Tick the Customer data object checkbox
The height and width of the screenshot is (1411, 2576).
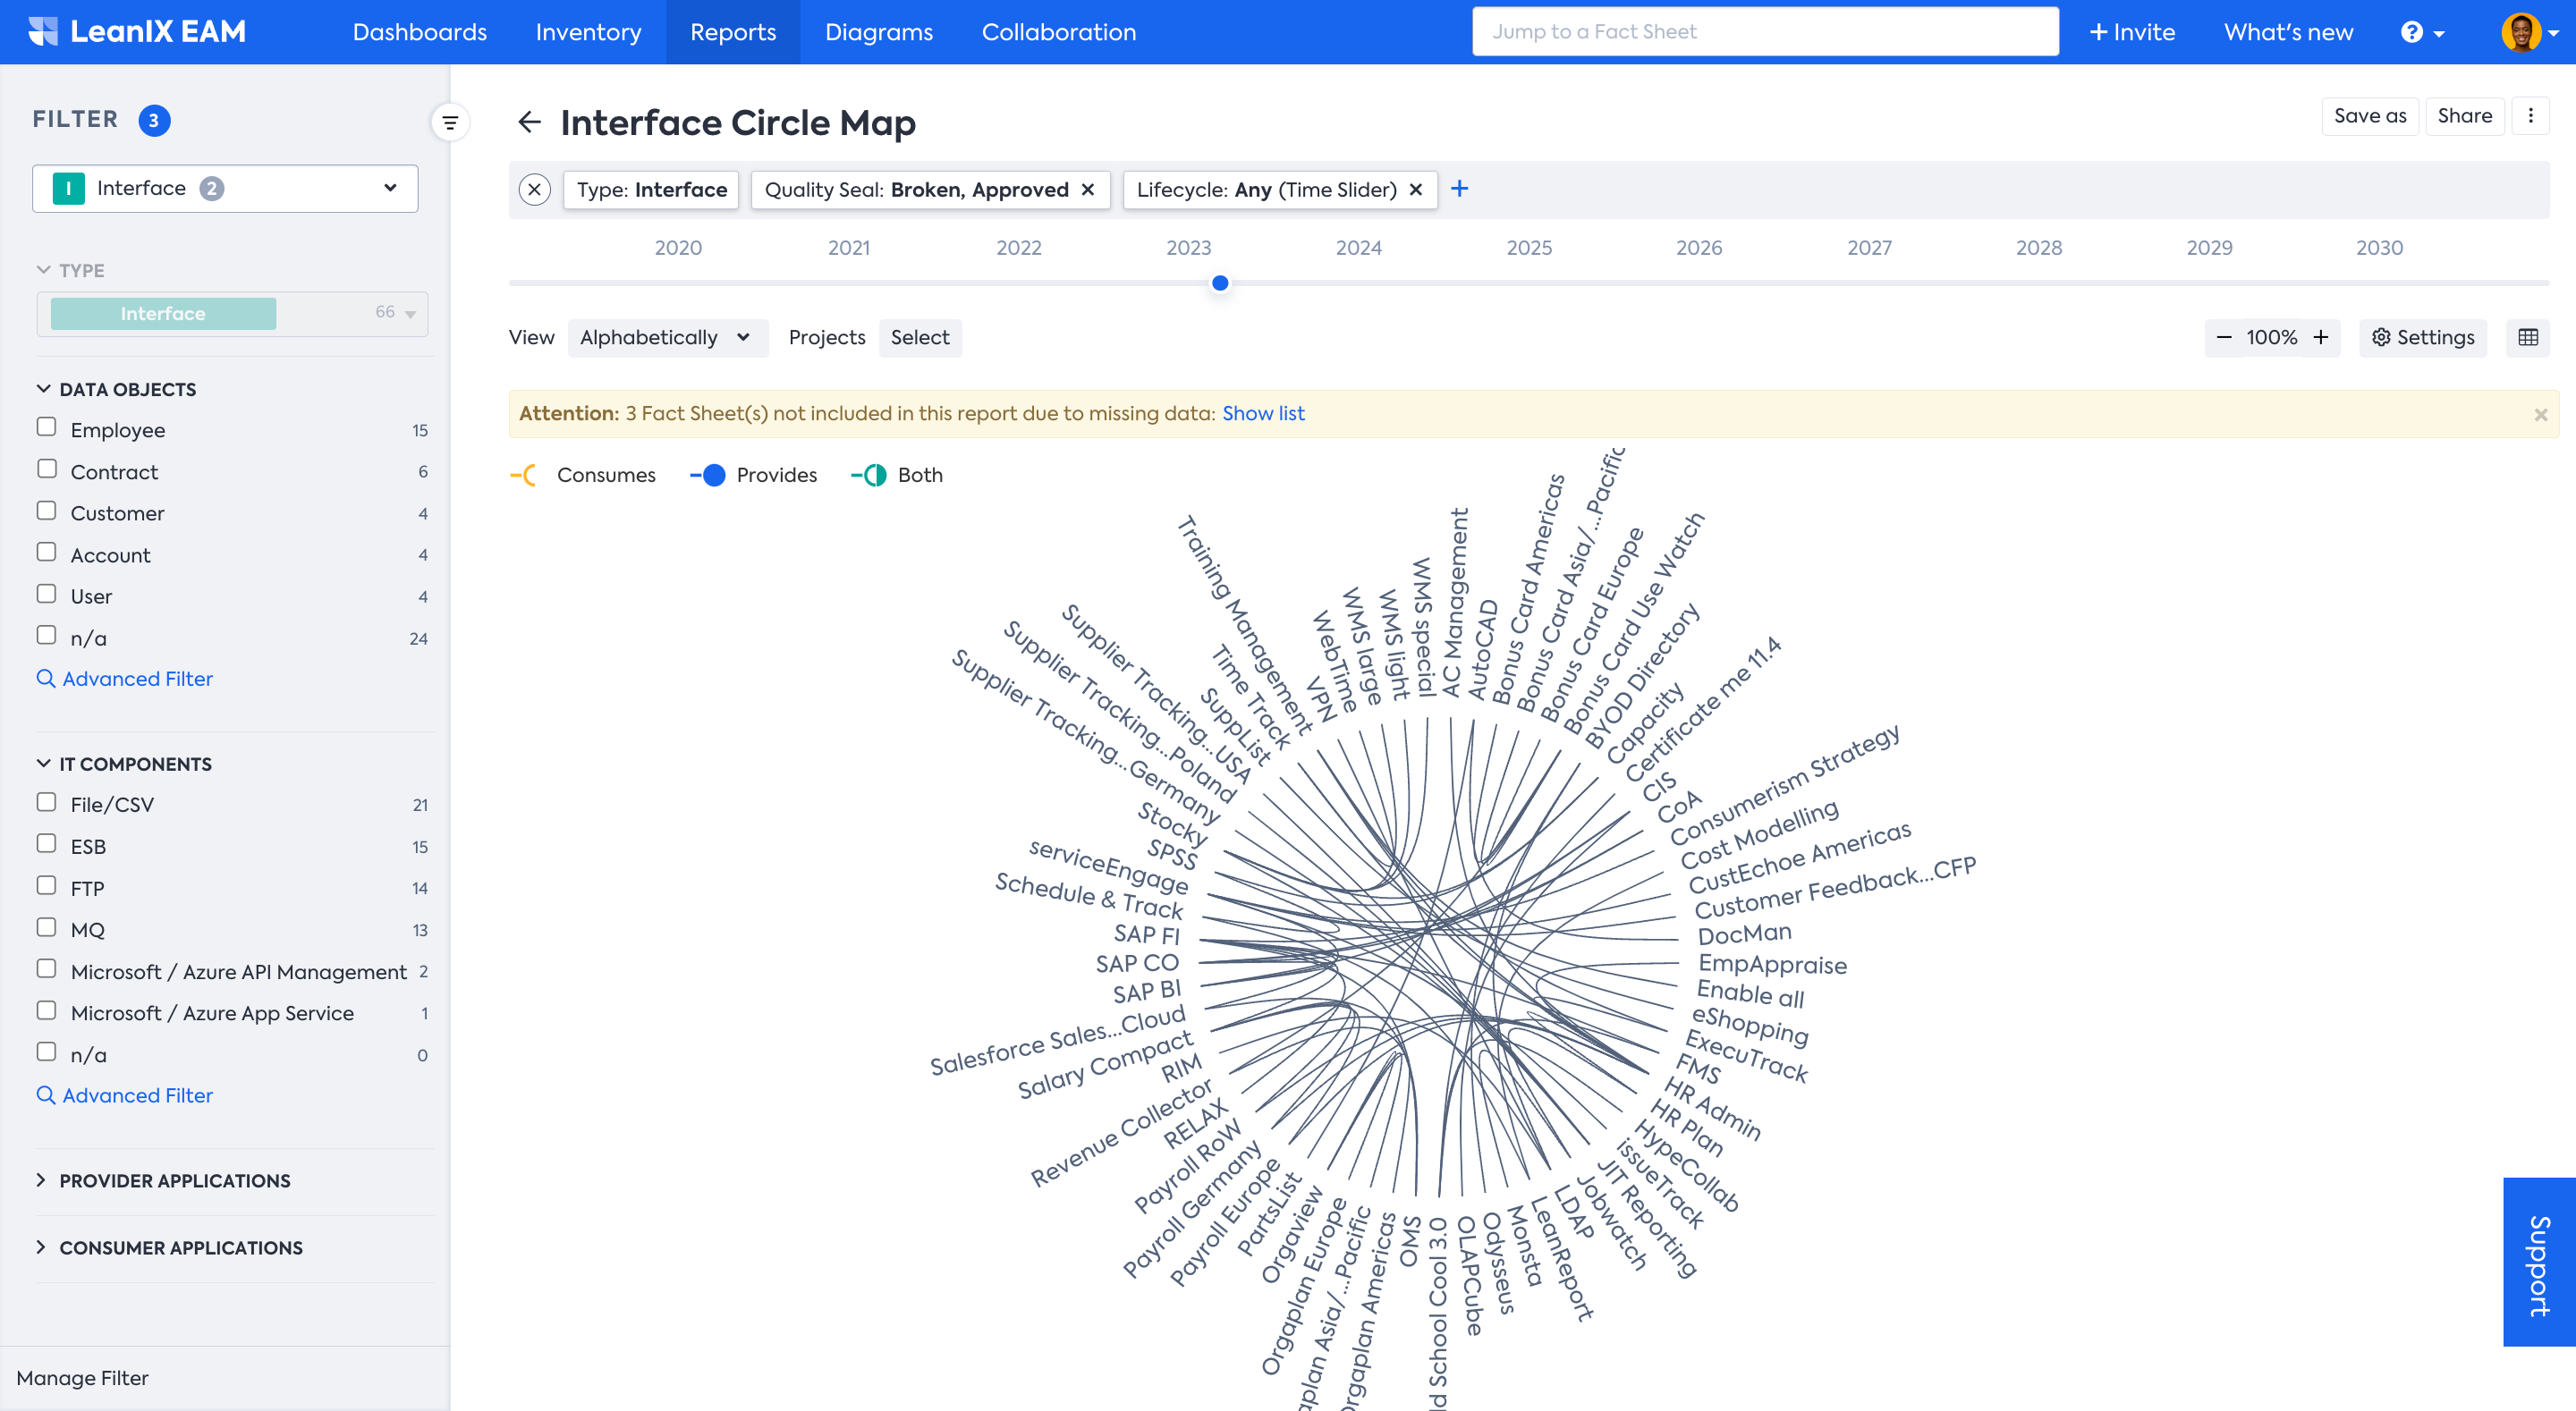[x=46, y=510]
